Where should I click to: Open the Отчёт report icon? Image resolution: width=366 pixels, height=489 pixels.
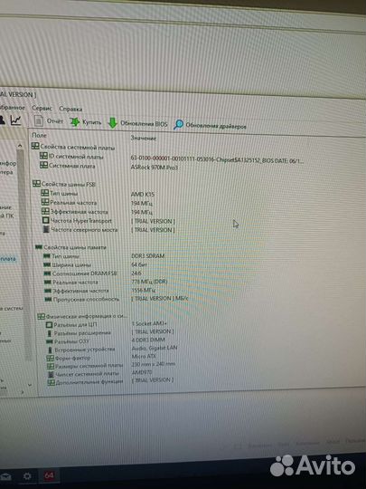coord(39,120)
